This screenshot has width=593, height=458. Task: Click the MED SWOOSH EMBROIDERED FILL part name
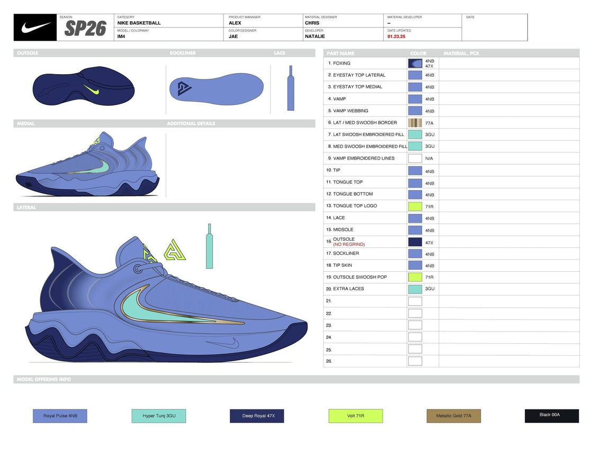[370, 146]
